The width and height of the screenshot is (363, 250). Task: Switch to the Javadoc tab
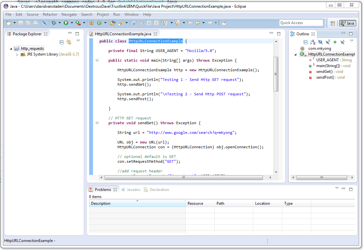click(x=131, y=190)
